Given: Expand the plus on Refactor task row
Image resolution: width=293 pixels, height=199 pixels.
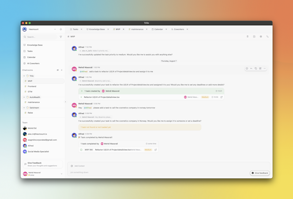Looking at the screenshot, I should (x=81, y=97).
